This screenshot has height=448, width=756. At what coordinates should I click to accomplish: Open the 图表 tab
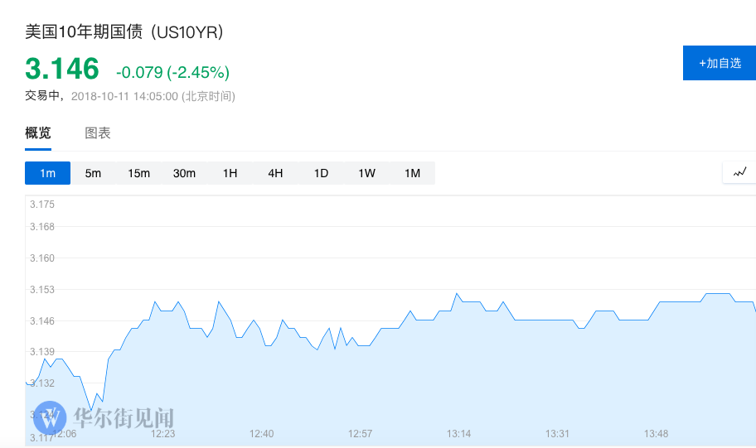[x=98, y=133]
